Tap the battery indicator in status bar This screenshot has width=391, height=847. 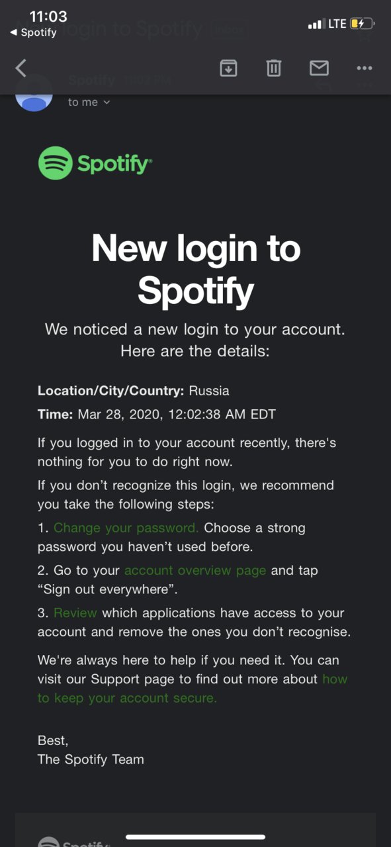pyautogui.click(x=363, y=24)
